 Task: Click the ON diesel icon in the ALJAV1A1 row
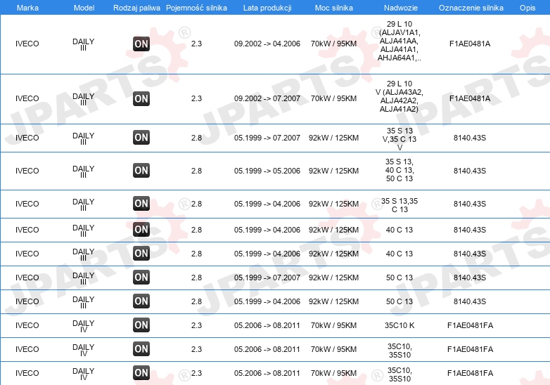click(141, 44)
